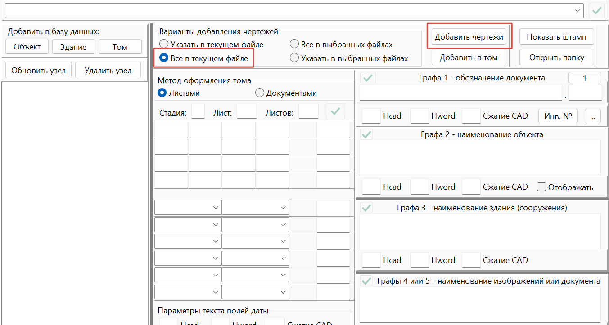Click the Графа 3 building name text area
Viewport: 609px width, 325px height.
pos(480,232)
